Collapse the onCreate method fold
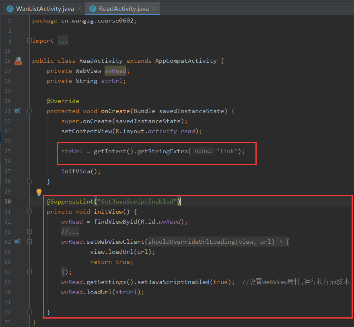 click(x=29, y=111)
